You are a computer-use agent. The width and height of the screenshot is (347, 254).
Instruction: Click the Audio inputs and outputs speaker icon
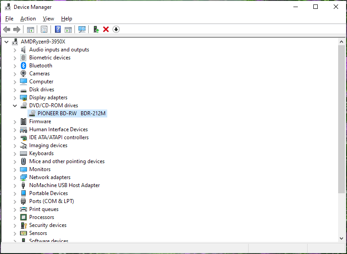23,50
